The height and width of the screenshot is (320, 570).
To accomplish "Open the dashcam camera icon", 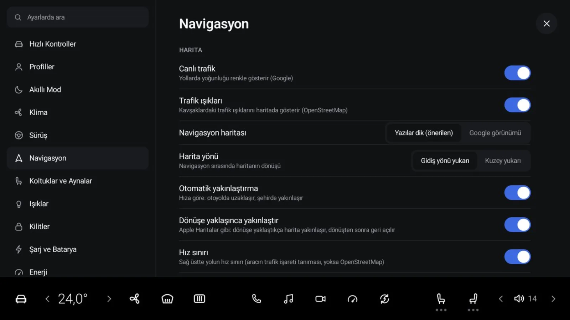I will coord(320,299).
